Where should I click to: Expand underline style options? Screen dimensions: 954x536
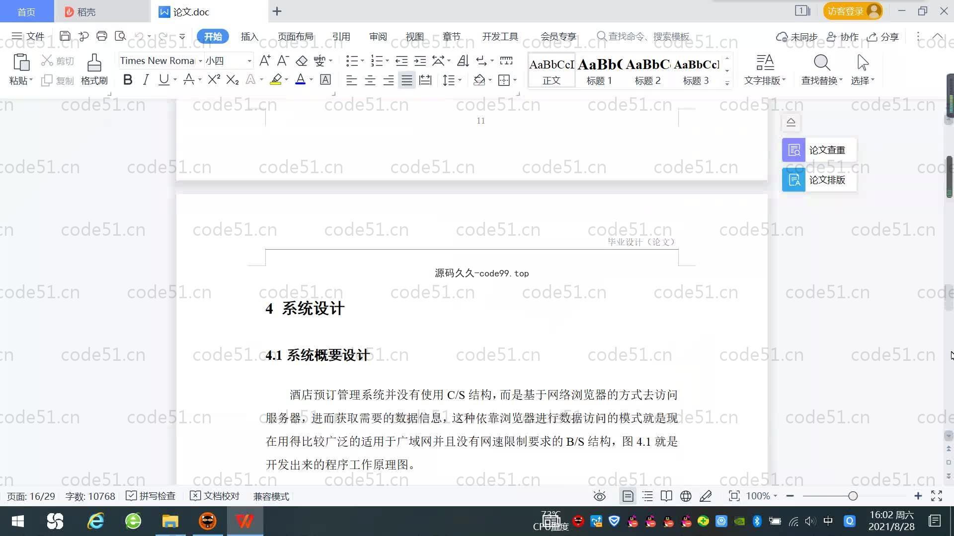[175, 79]
